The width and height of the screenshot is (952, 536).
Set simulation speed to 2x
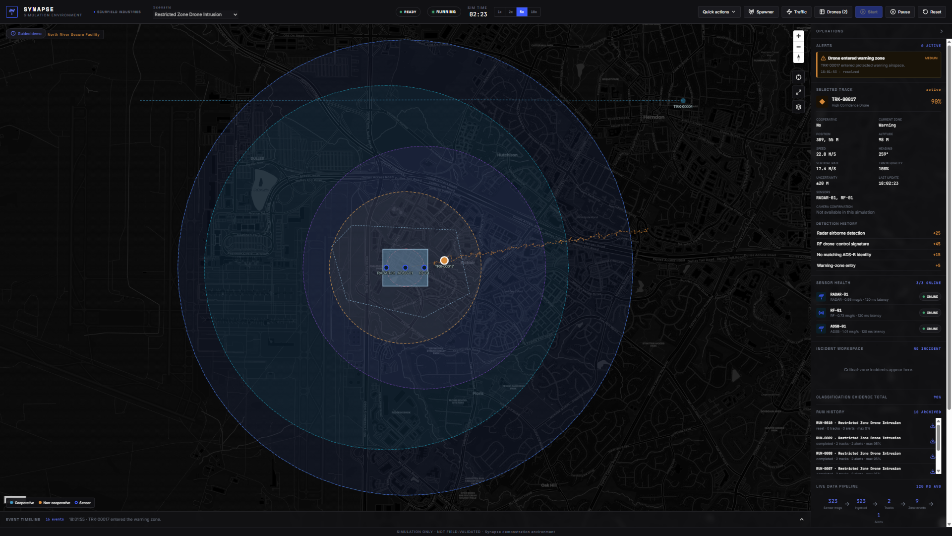point(511,12)
